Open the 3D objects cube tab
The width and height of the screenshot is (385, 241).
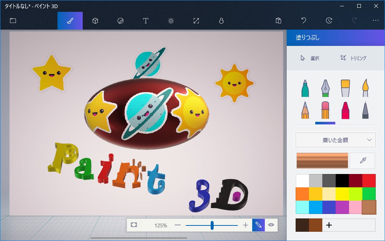click(x=95, y=21)
